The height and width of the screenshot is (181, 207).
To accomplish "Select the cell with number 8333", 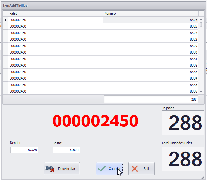I will (151, 72).
